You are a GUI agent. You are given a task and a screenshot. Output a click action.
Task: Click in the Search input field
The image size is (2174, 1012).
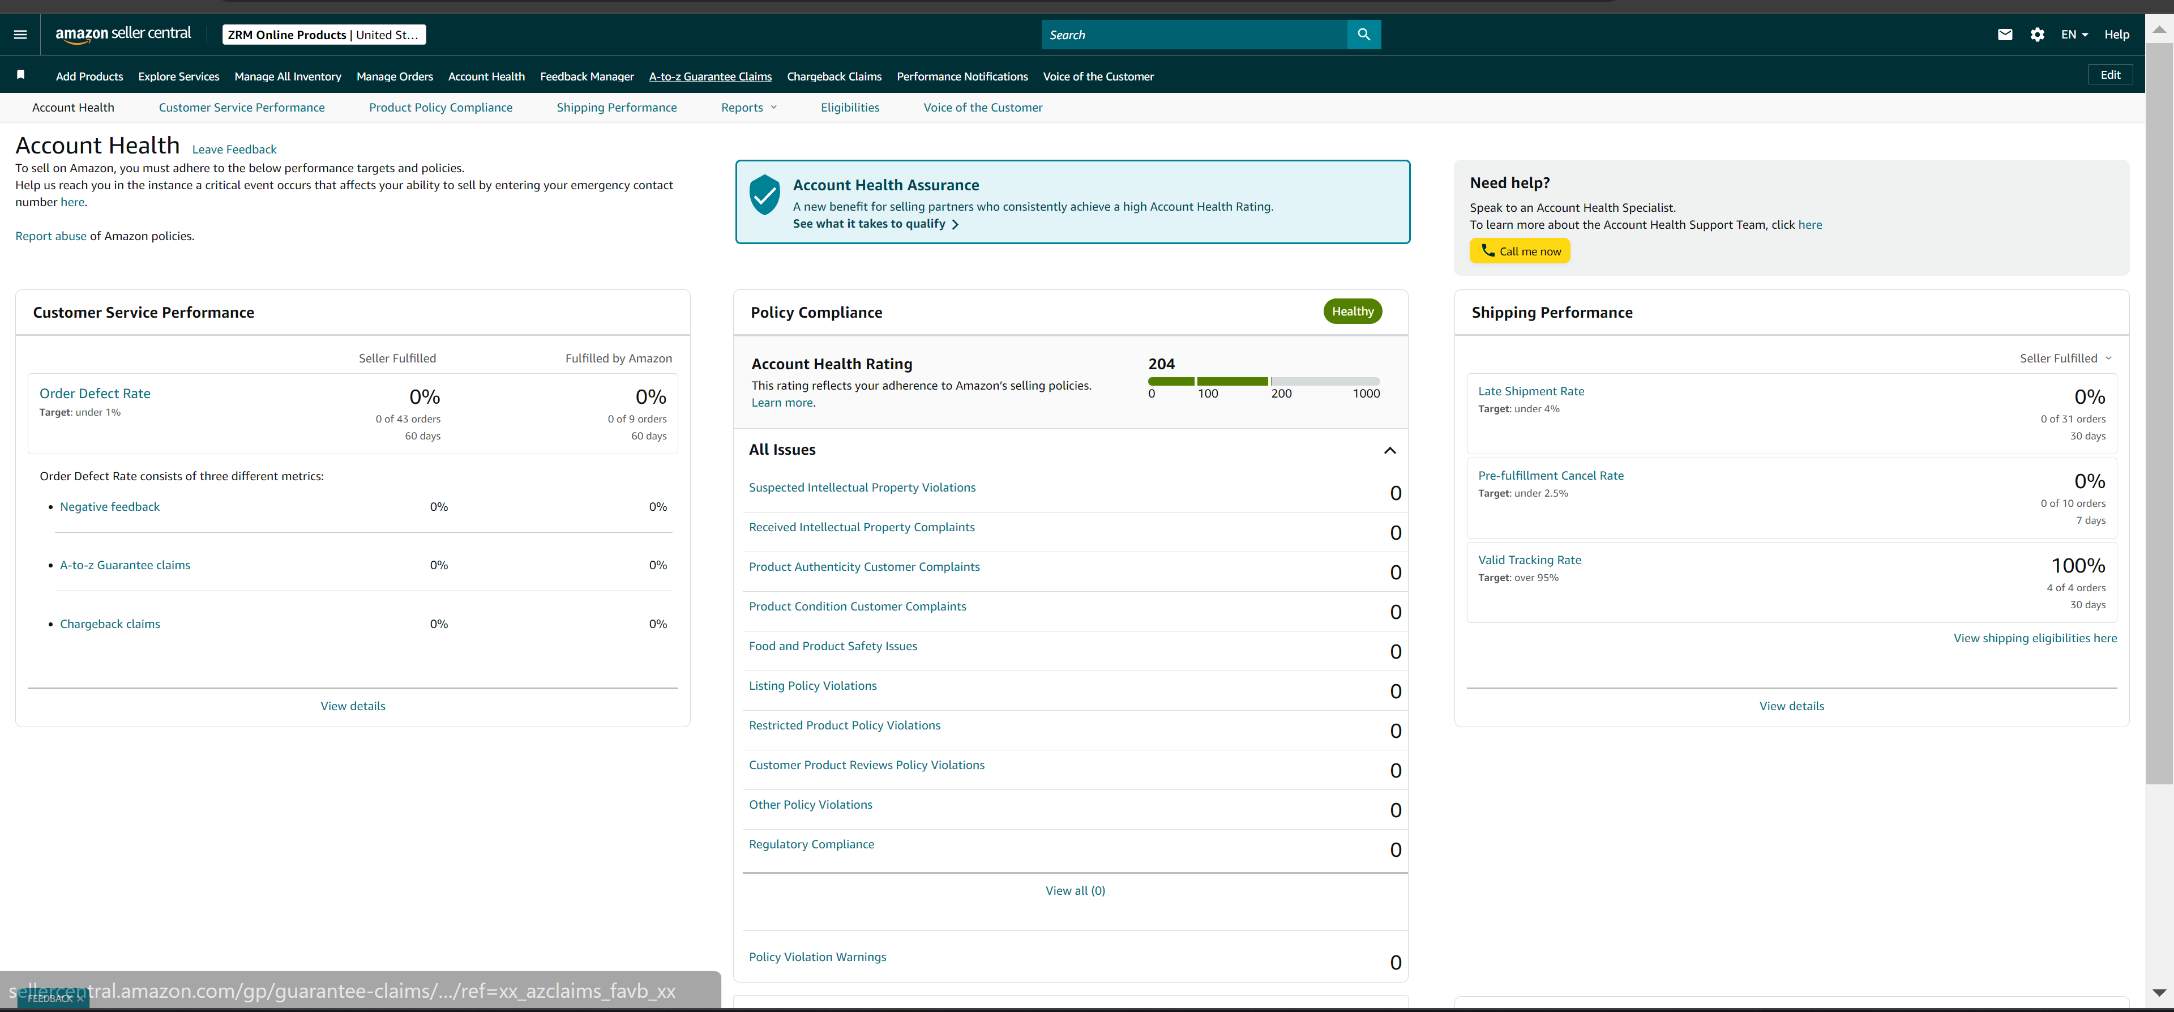pyautogui.click(x=1194, y=35)
